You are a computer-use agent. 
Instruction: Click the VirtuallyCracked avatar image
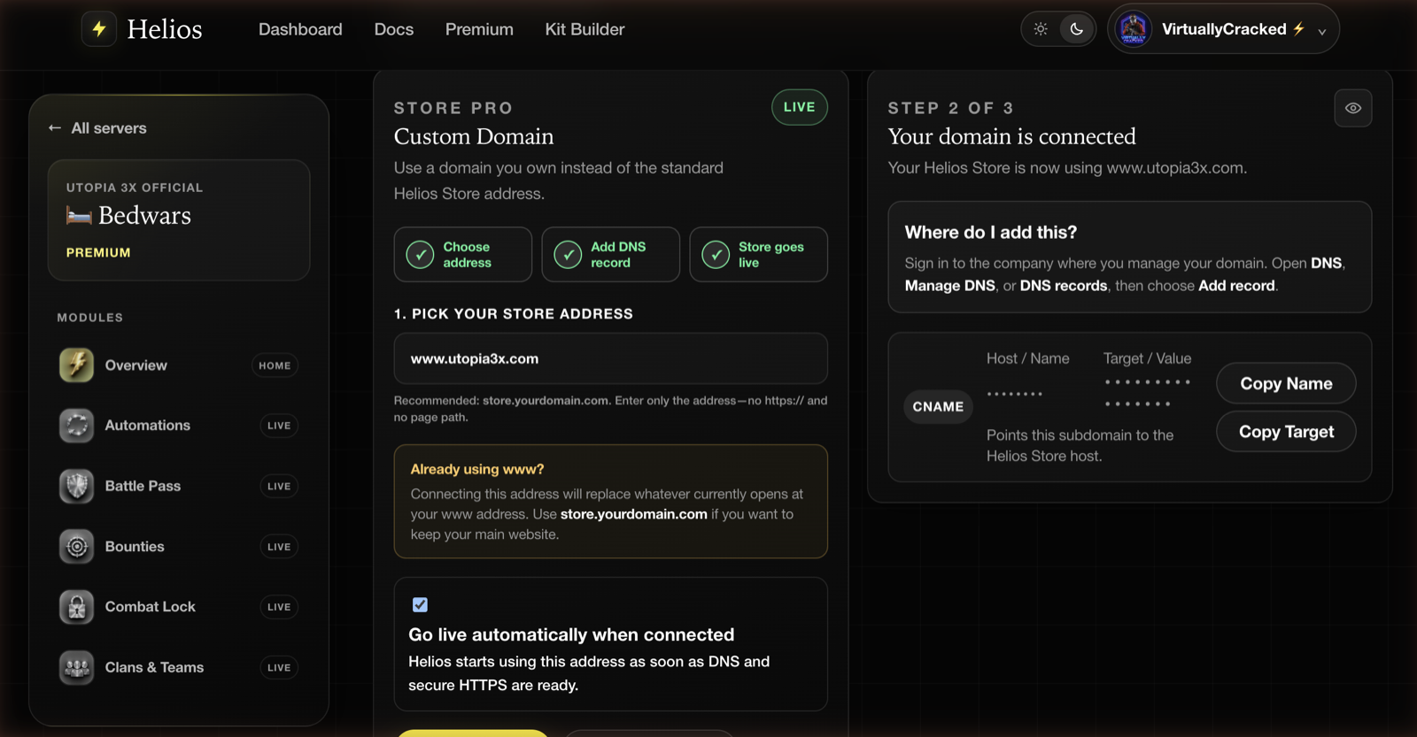1134,29
